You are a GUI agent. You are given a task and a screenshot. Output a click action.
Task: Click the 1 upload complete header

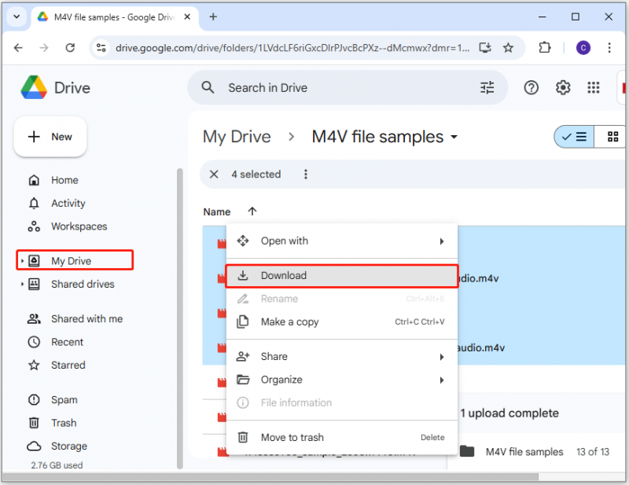click(509, 413)
